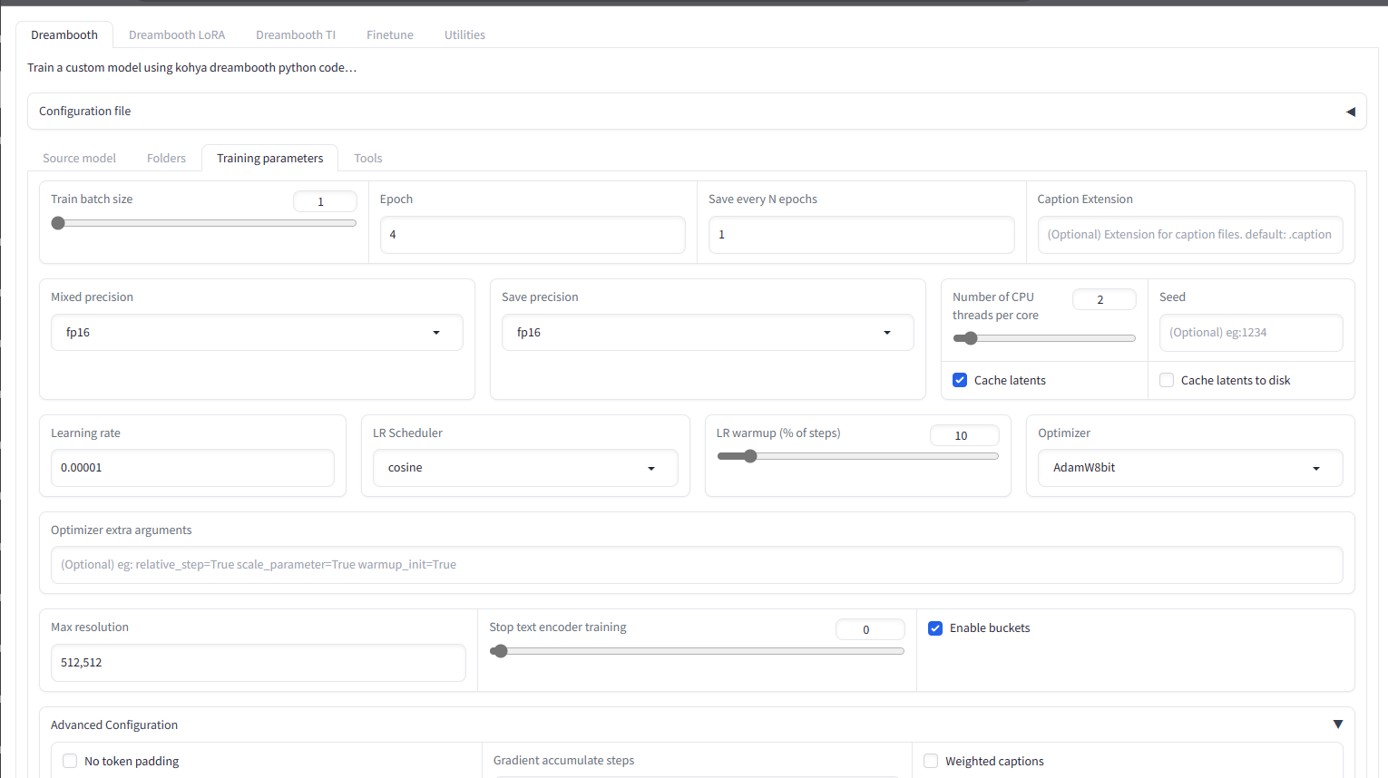The width and height of the screenshot is (1388, 778).
Task: Click the Gradient accumulate steps label
Action: pyautogui.click(x=564, y=760)
